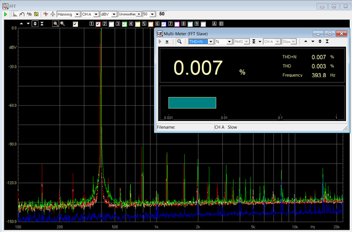Image resolution: width=352 pixels, height=232 pixels.
Task: Click the large 0.007 reading
Action: pos(198,68)
